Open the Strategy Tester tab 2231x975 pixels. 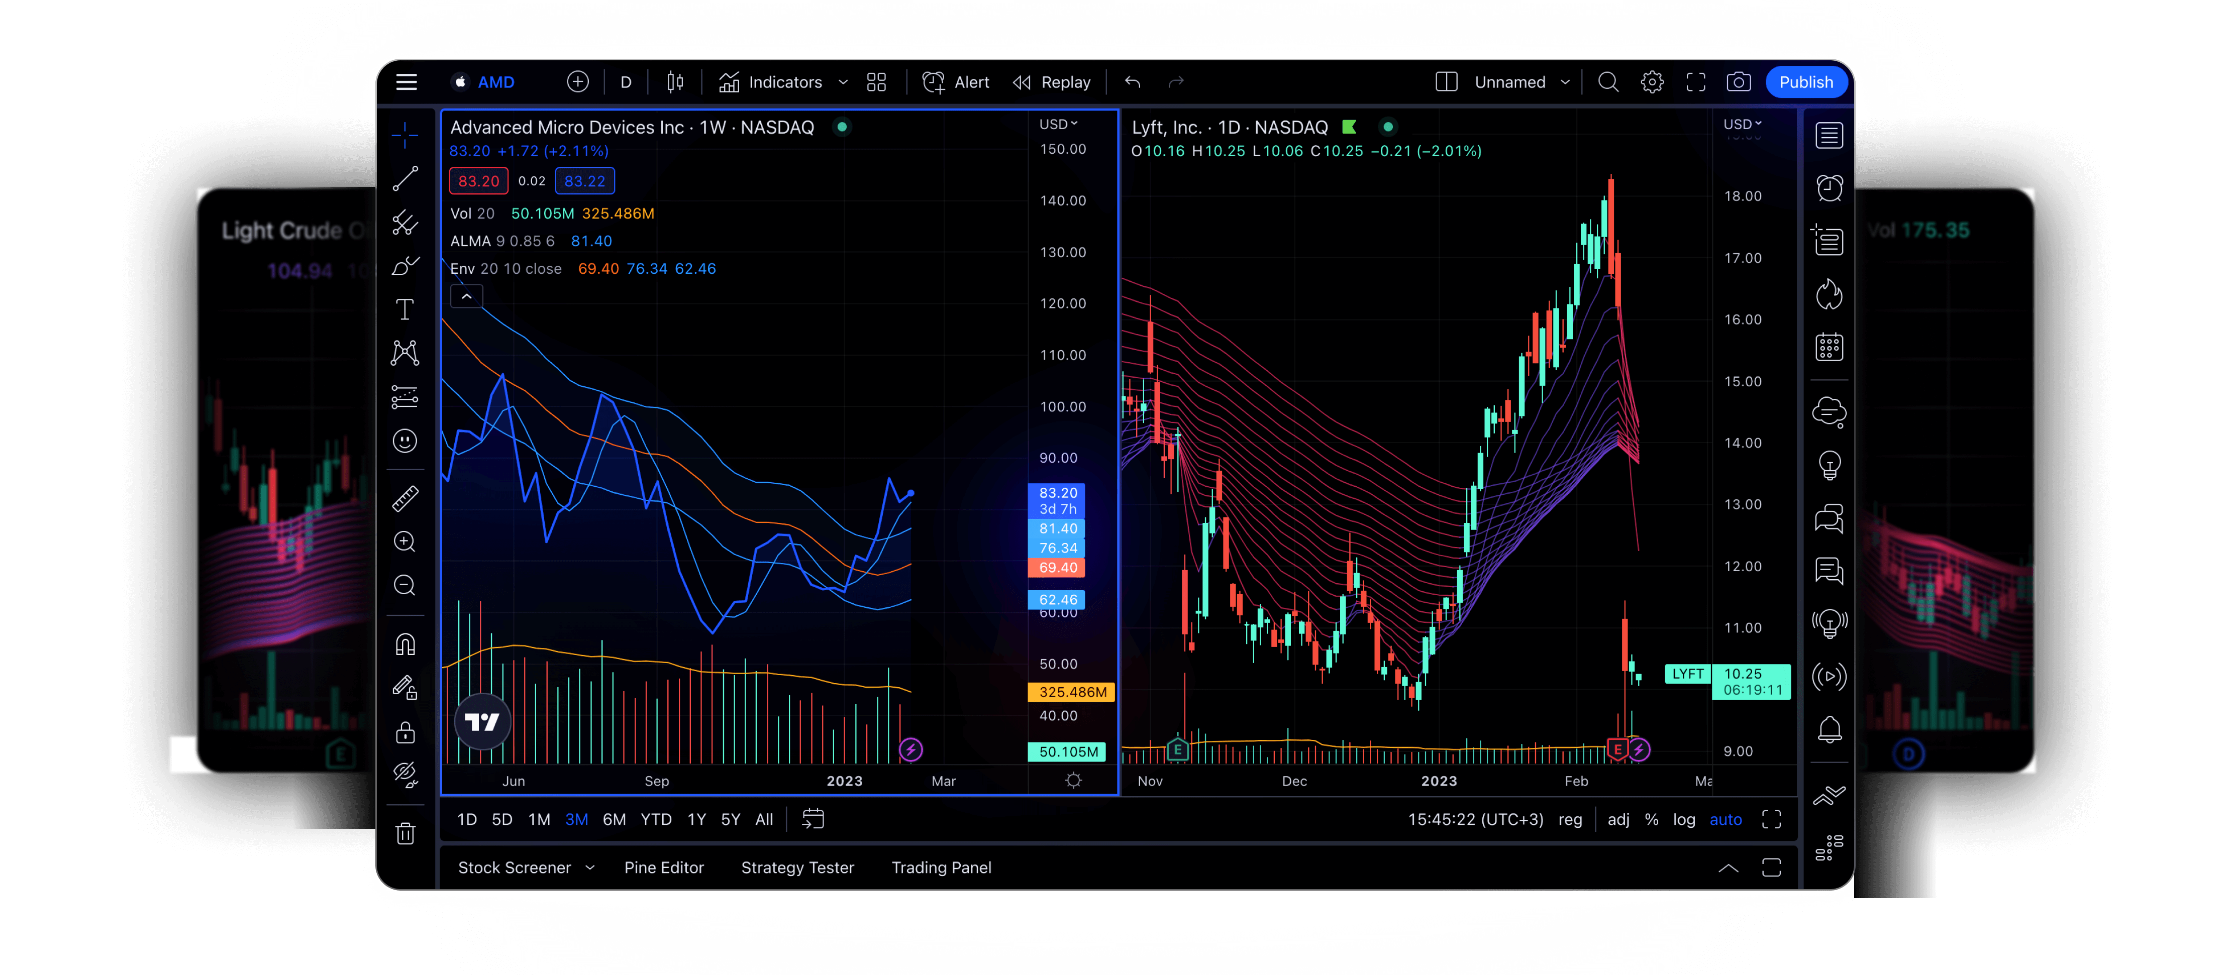pyautogui.click(x=797, y=868)
